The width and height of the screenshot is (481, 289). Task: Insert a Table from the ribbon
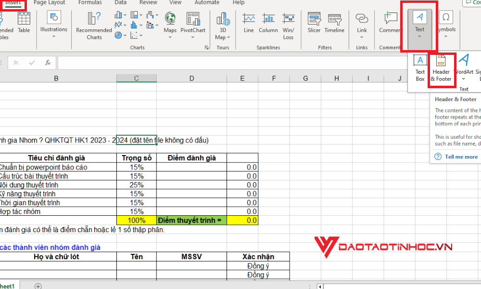coord(24,23)
